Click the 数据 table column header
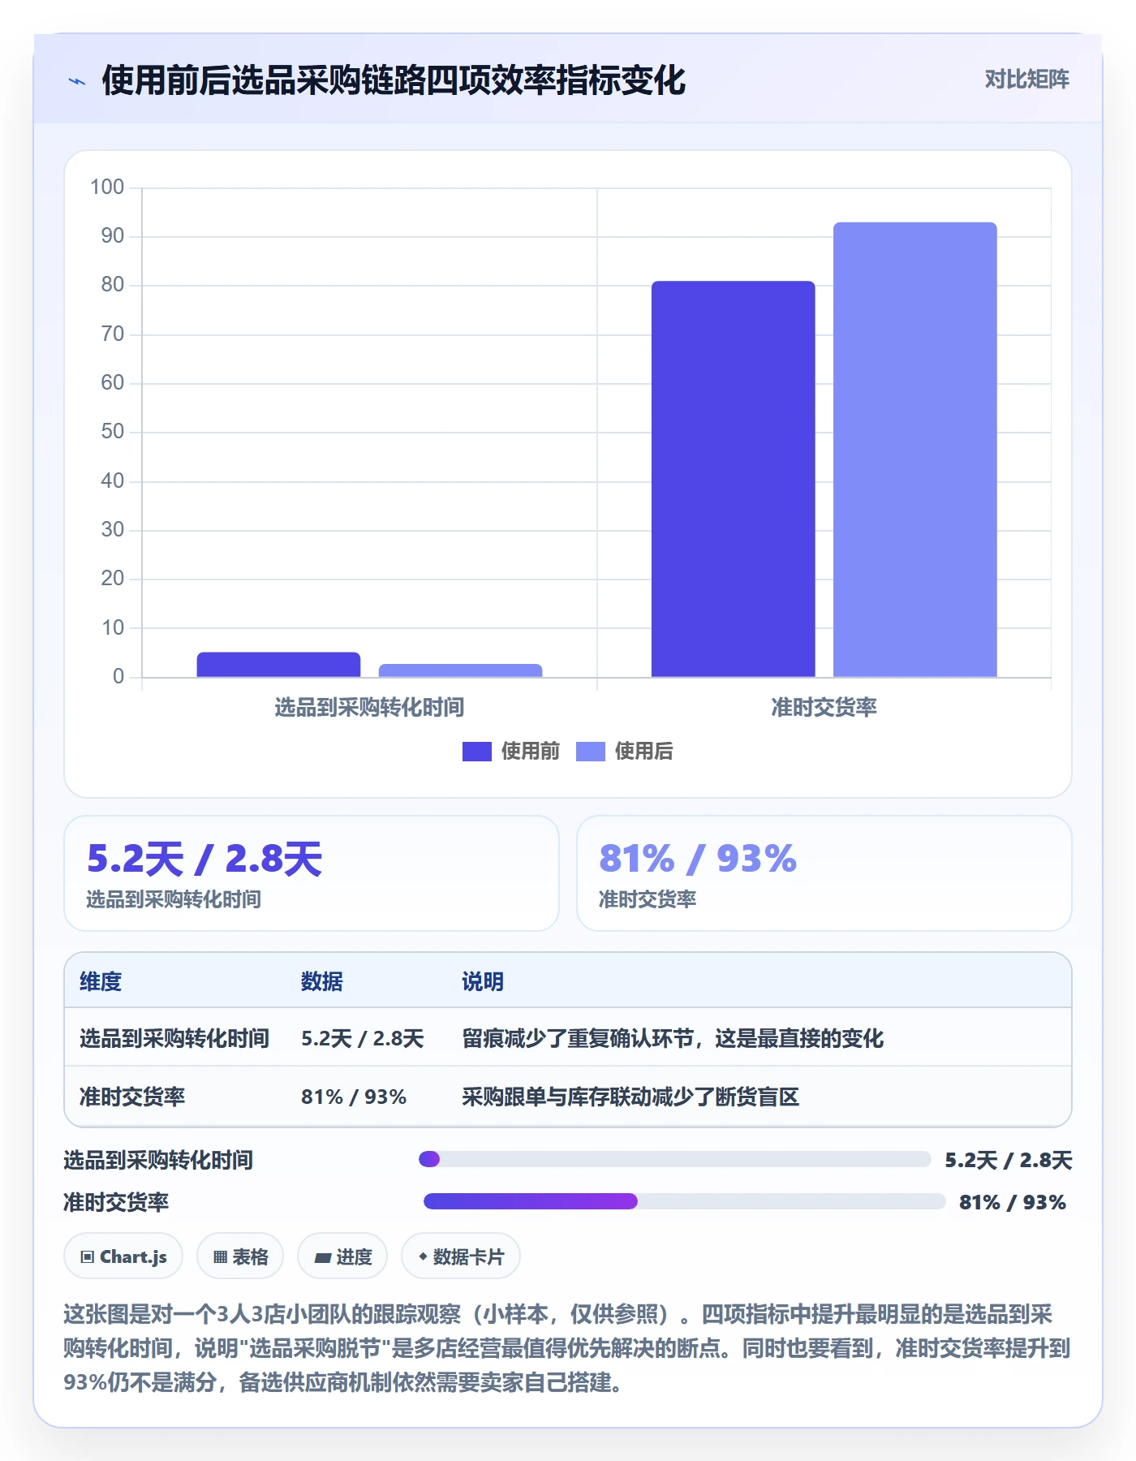The width and height of the screenshot is (1136, 1461). coord(322,981)
